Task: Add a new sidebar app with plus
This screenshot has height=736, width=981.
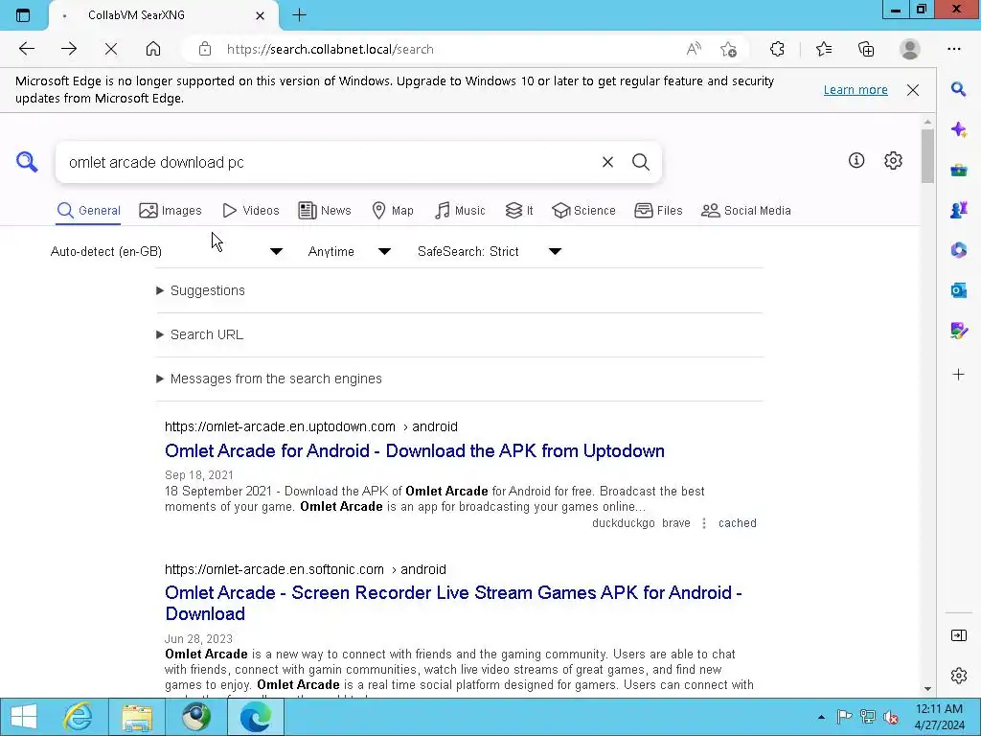Action: click(958, 375)
